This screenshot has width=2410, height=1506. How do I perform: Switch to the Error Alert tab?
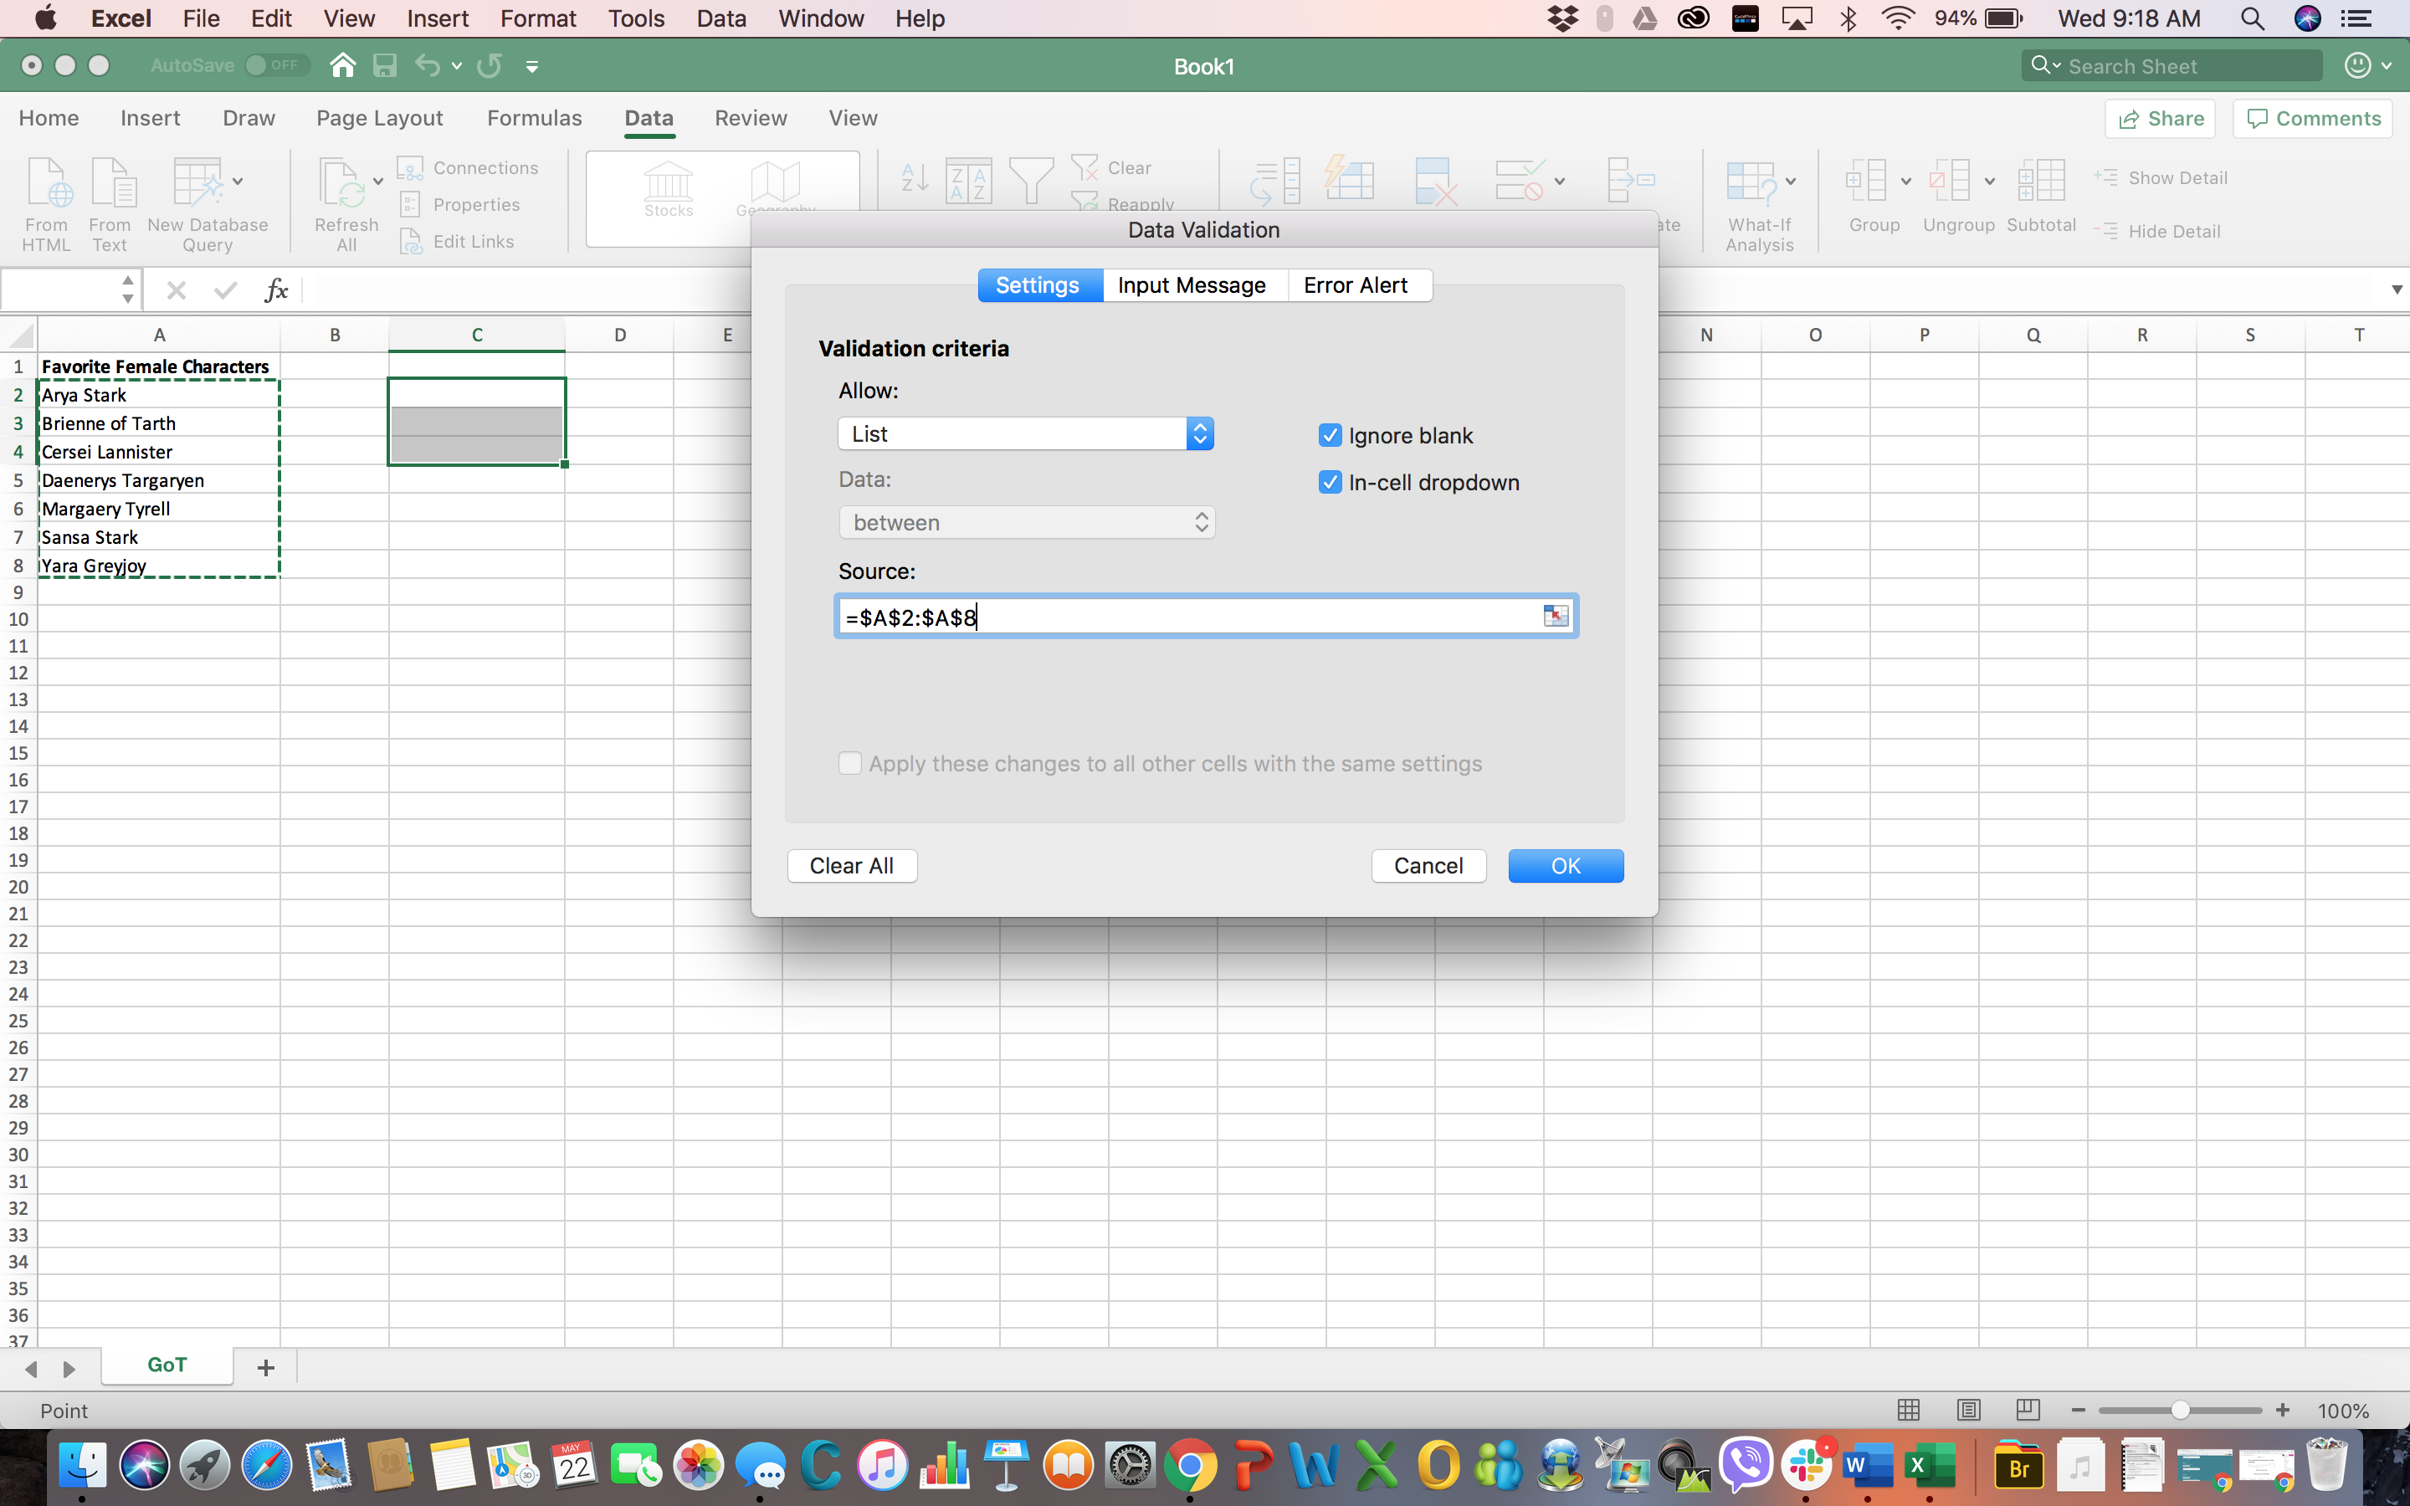(x=1355, y=284)
